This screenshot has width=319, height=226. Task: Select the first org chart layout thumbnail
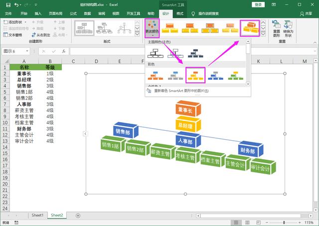[x=84, y=28]
